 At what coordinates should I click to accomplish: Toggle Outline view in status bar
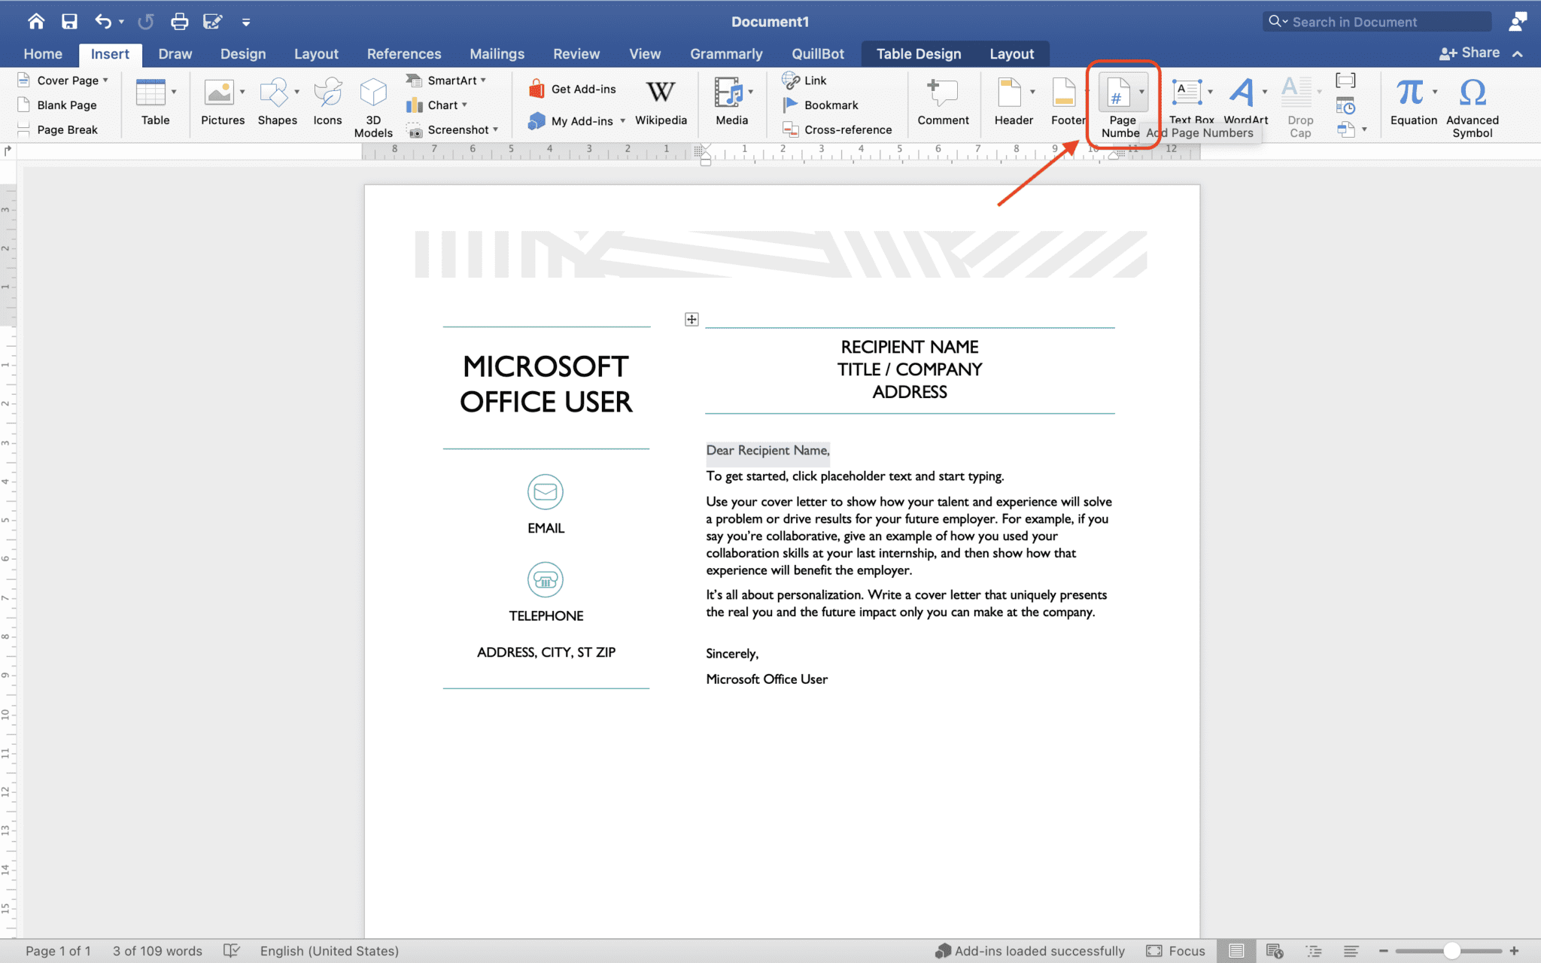[1315, 950]
